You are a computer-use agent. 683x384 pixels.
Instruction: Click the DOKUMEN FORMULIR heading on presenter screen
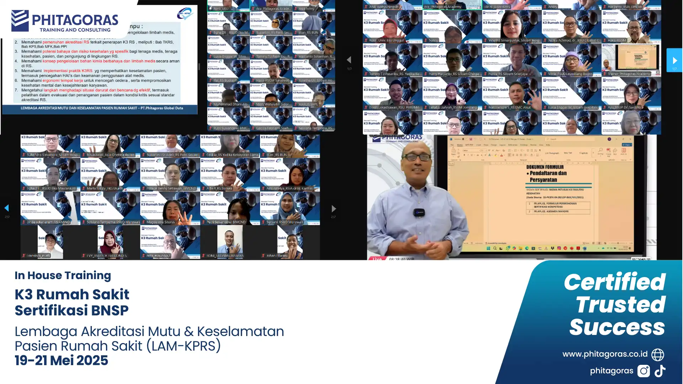point(545,167)
